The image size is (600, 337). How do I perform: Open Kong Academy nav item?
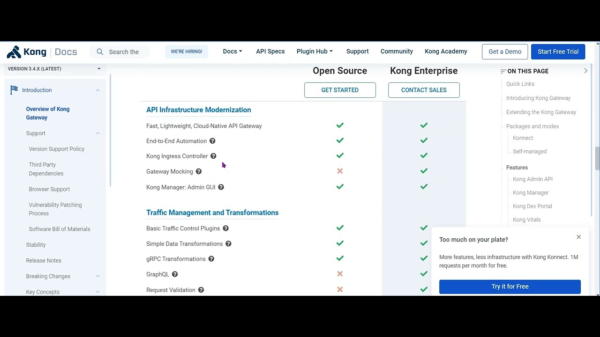click(x=446, y=51)
